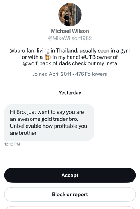Image resolution: width=140 pixels, height=209 pixels.
Task: Choose Block or report
Action: 70,194
